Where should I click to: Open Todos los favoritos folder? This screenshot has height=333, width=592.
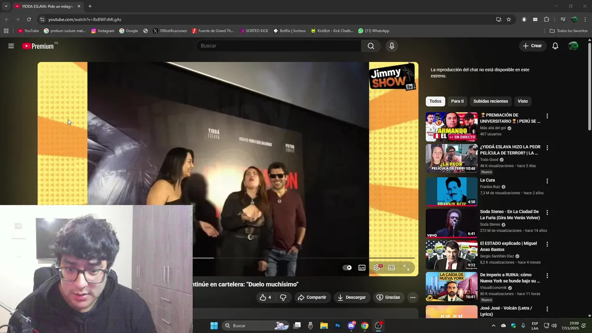click(x=568, y=31)
